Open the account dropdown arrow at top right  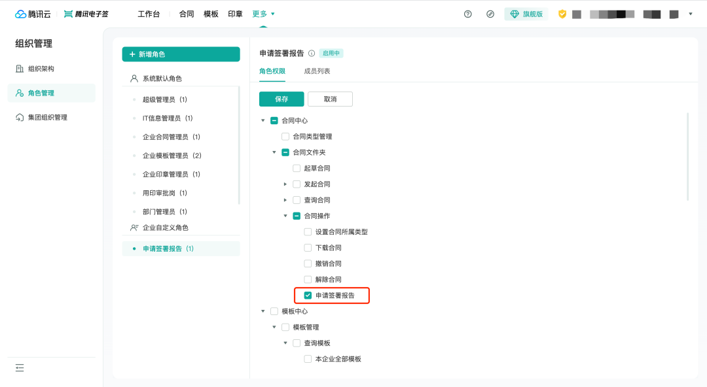[x=691, y=14]
